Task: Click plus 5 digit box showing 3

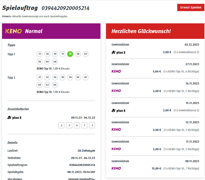Action: 69,125
